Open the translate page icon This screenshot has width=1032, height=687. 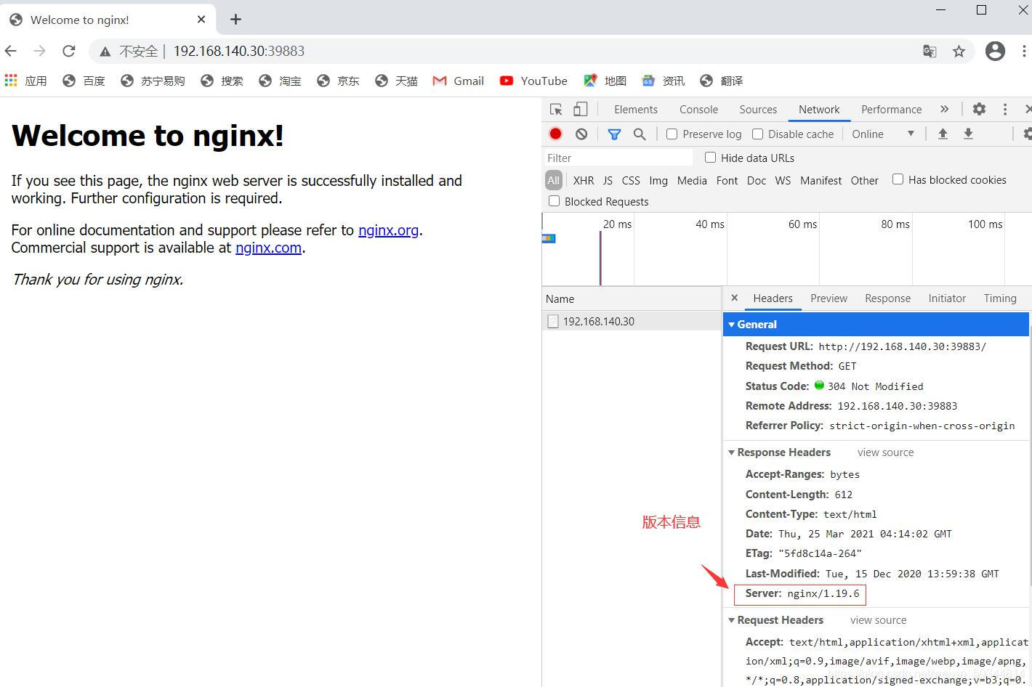[x=930, y=51]
